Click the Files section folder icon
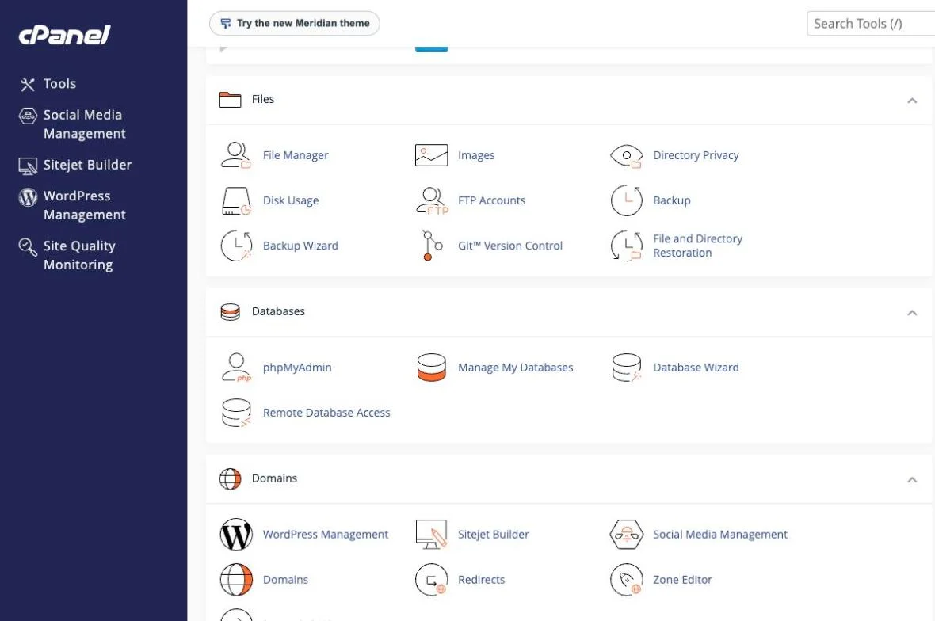The width and height of the screenshot is (935, 621). pyautogui.click(x=230, y=100)
